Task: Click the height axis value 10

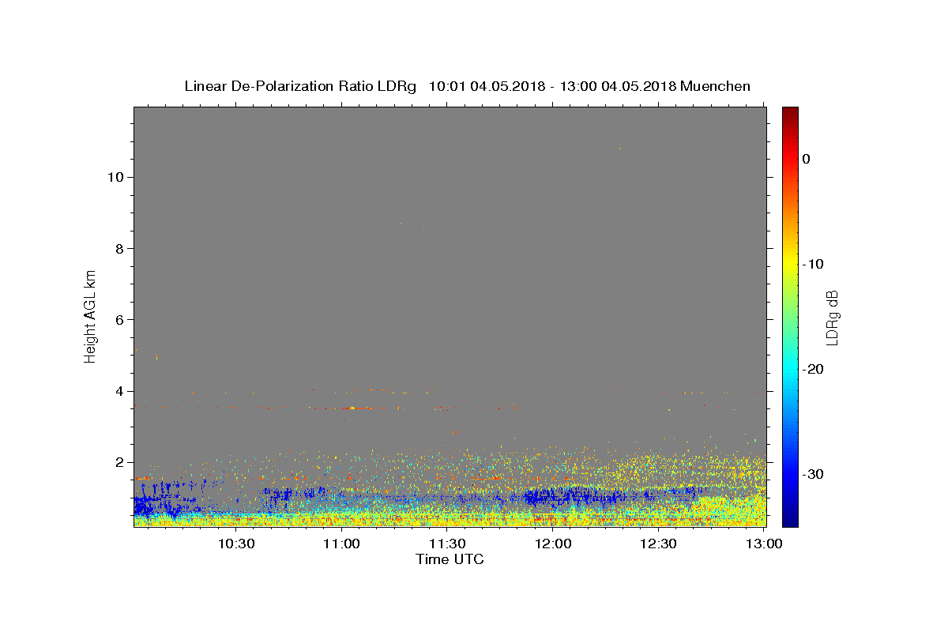Action: tap(115, 177)
